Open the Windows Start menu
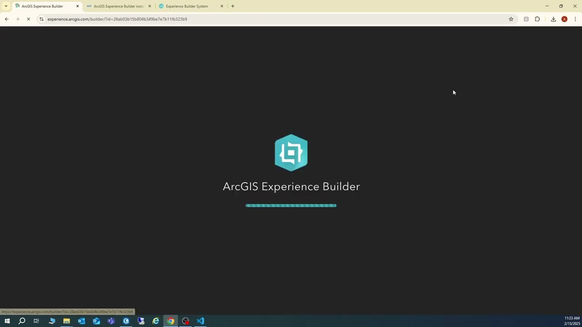 pyautogui.click(x=7, y=321)
